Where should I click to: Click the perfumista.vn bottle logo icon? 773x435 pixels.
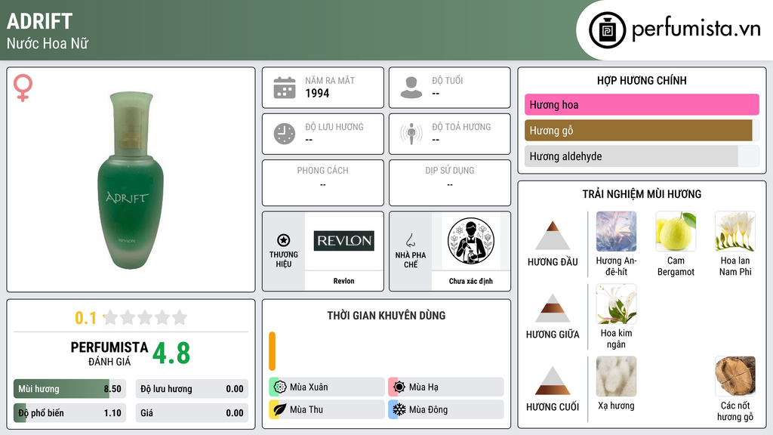coord(607,30)
